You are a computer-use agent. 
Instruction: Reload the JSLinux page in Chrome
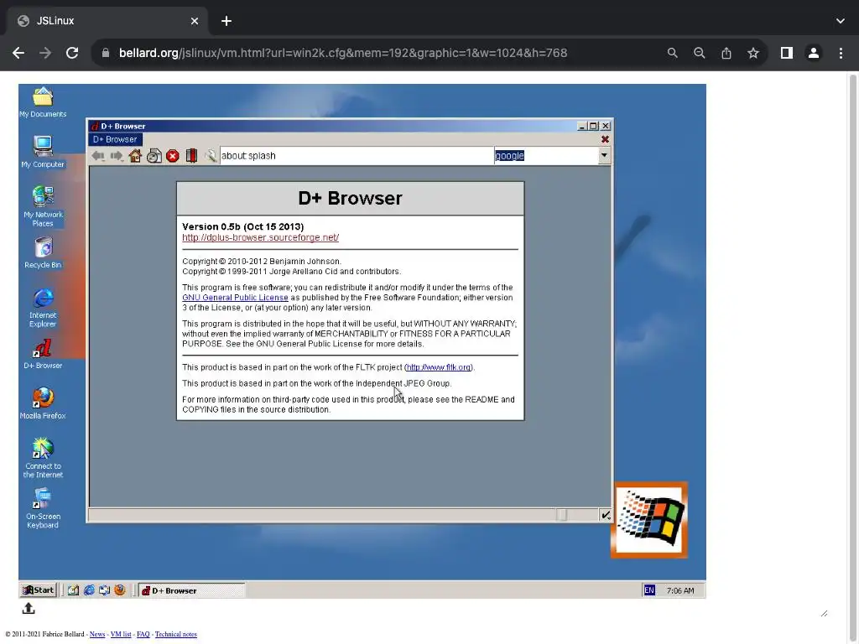72,53
